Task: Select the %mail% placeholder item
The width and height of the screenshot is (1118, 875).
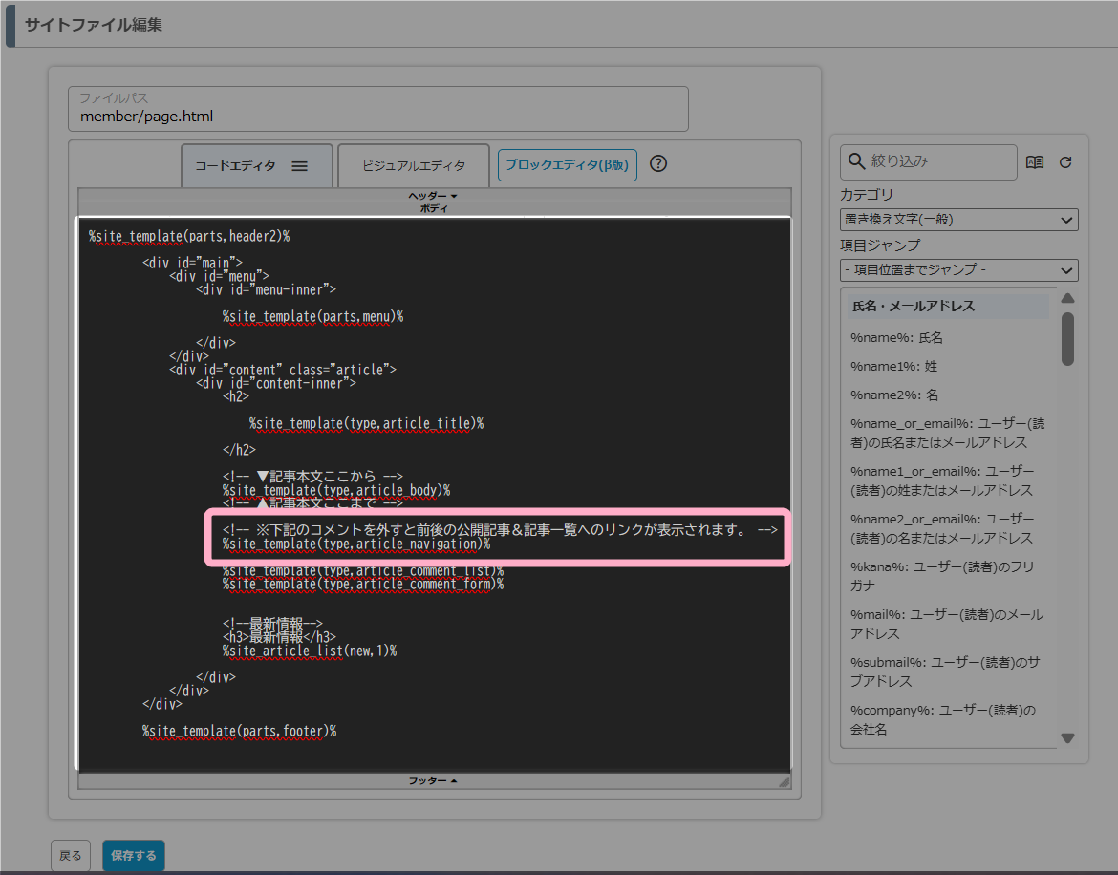Action: tap(946, 624)
